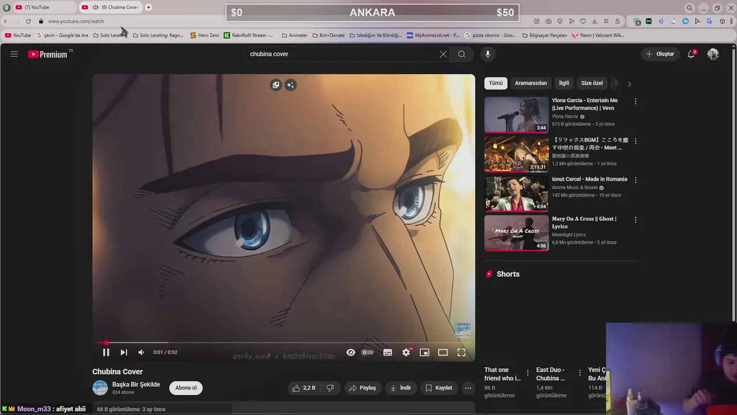Open the Solo Leveling bookmark folder
This screenshot has height=415, width=737.
point(111,35)
